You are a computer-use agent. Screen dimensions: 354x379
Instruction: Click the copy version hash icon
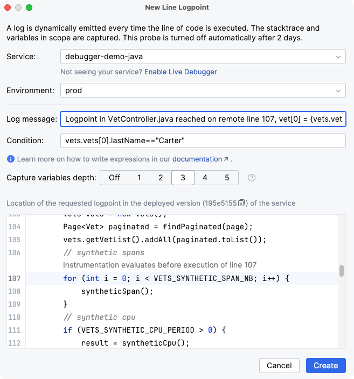[242, 203]
